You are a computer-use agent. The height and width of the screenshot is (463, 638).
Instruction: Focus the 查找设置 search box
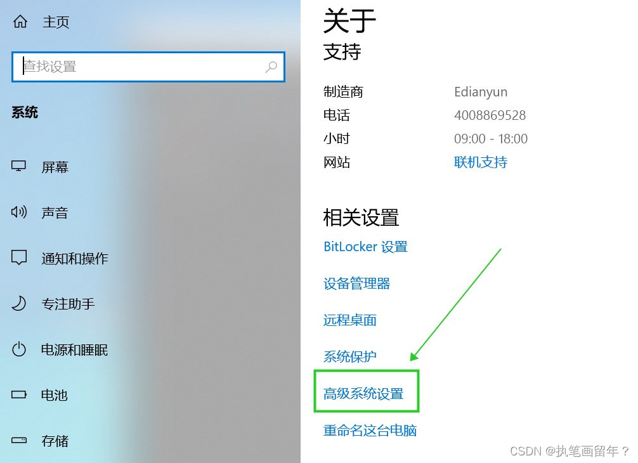148,67
